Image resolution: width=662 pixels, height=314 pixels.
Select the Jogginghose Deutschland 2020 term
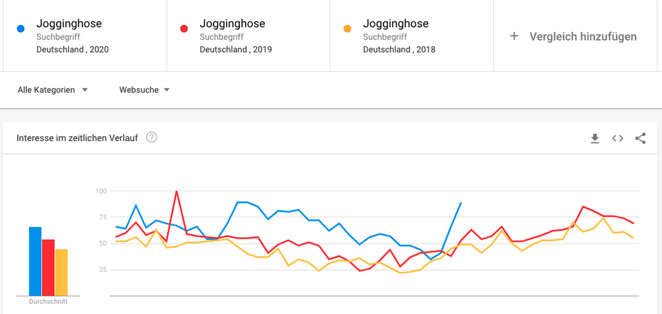point(72,36)
